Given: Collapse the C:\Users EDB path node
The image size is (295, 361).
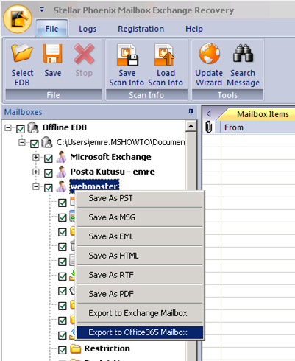Looking at the screenshot, I should click(22, 142).
